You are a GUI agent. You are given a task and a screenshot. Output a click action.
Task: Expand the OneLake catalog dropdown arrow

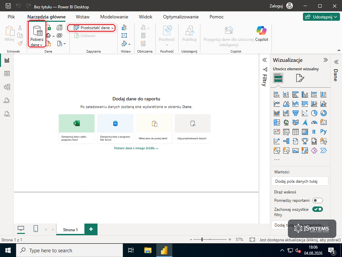click(x=53, y=36)
